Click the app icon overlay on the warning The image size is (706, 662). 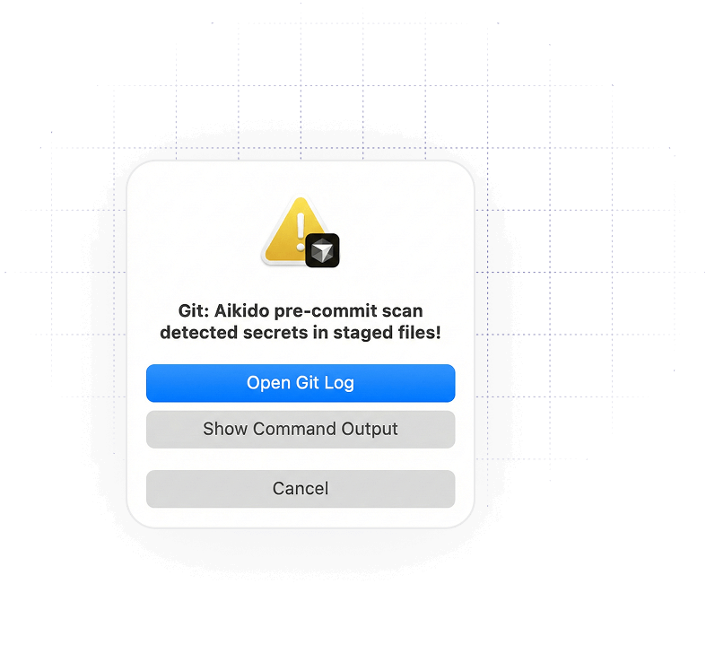tap(322, 250)
